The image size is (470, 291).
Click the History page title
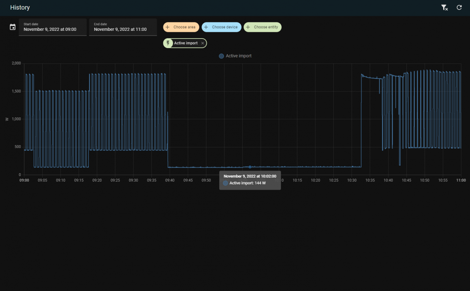point(20,8)
